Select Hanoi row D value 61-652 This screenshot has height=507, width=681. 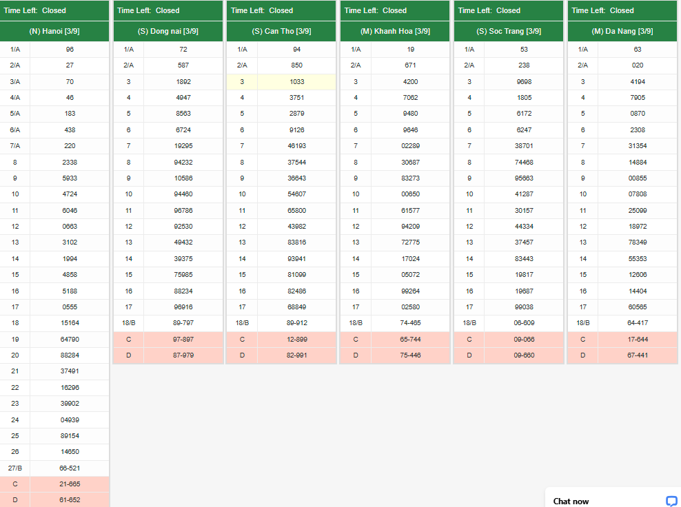point(70,500)
